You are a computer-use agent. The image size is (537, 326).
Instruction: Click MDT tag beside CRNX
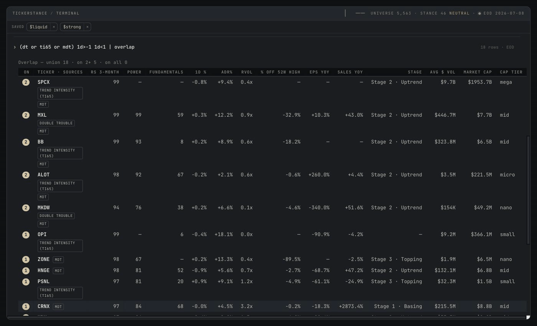[58, 306]
